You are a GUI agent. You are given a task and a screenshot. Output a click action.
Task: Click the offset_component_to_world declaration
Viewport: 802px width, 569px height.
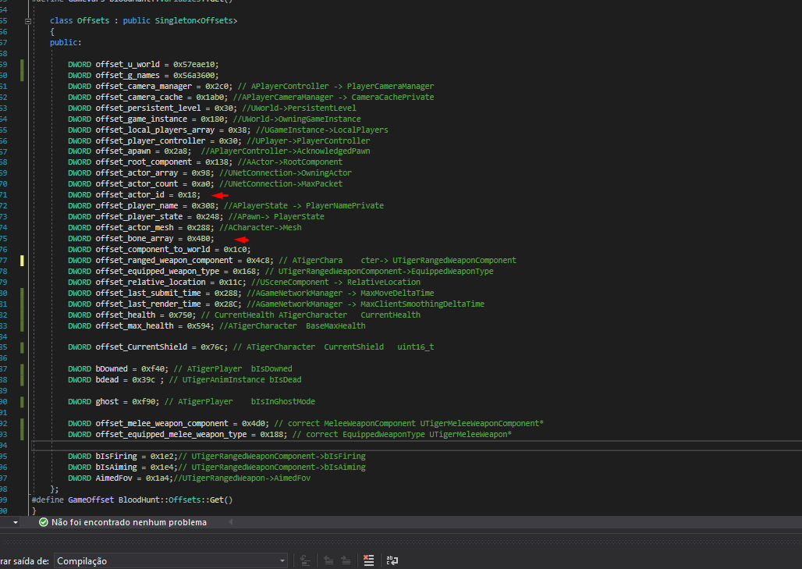click(x=159, y=250)
